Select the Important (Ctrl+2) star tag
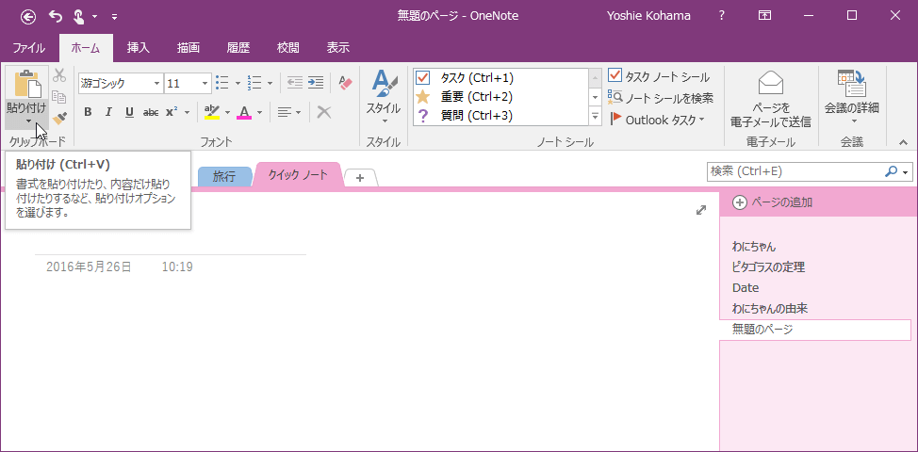Screen dimensions: 918x452 click(x=500, y=96)
